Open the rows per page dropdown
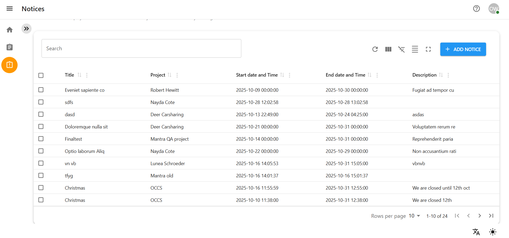Image resolution: width=509 pixels, height=238 pixels. [414, 216]
